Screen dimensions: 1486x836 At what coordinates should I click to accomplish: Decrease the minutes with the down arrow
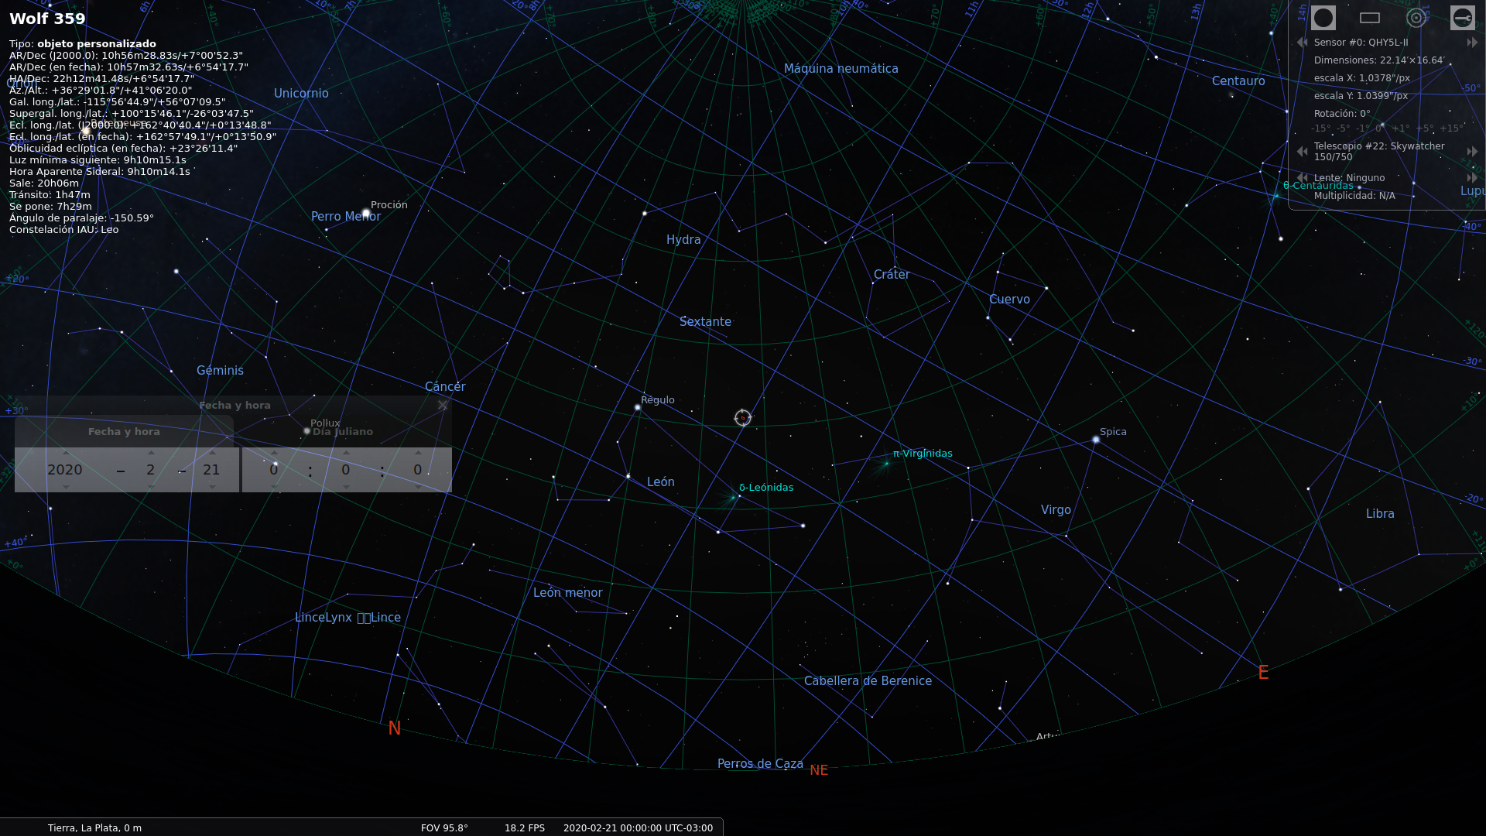point(346,487)
